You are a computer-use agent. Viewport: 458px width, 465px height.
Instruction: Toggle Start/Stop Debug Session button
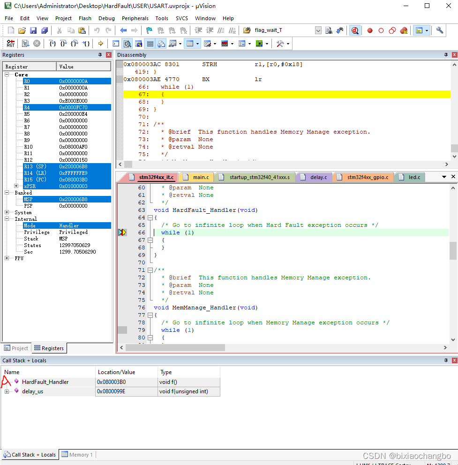[x=355, y=30]
